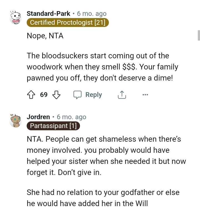Click the timestamp beside Jordren

[x=71, y=117]
